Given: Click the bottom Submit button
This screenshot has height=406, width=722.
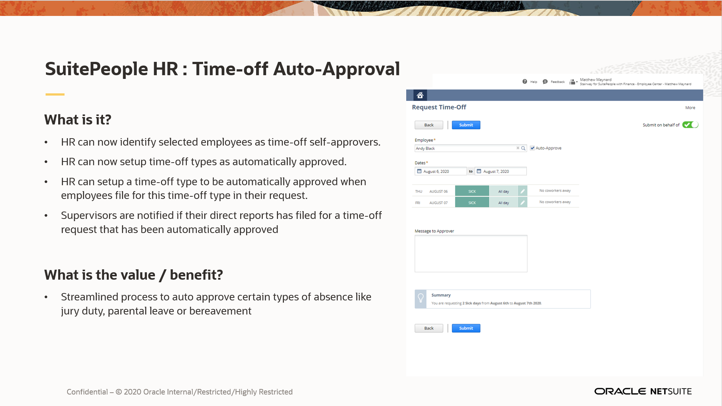Looking at the screenshot, I should point(466,328).
